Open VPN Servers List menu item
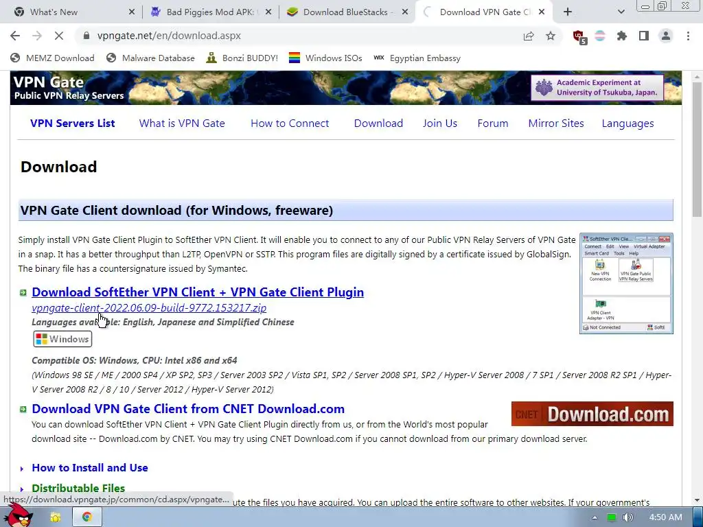Screen dimensions: 703x527 coord(73,124)
